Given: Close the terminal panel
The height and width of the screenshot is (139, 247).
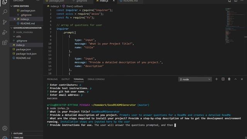Looking at the screenshot, I should tap(242, 79).
